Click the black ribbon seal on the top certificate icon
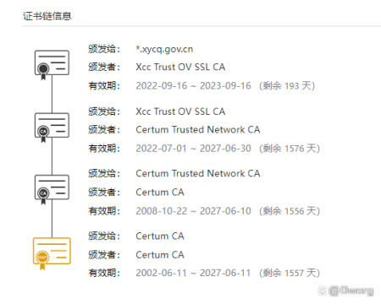 [43, 70]
